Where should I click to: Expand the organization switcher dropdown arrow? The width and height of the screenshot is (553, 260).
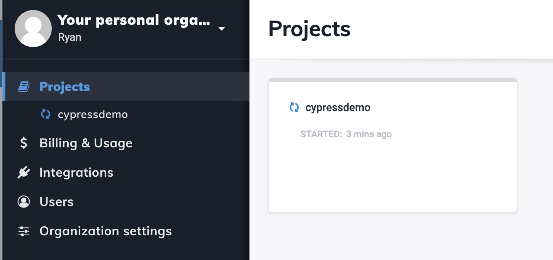click(x=222, y=29)
